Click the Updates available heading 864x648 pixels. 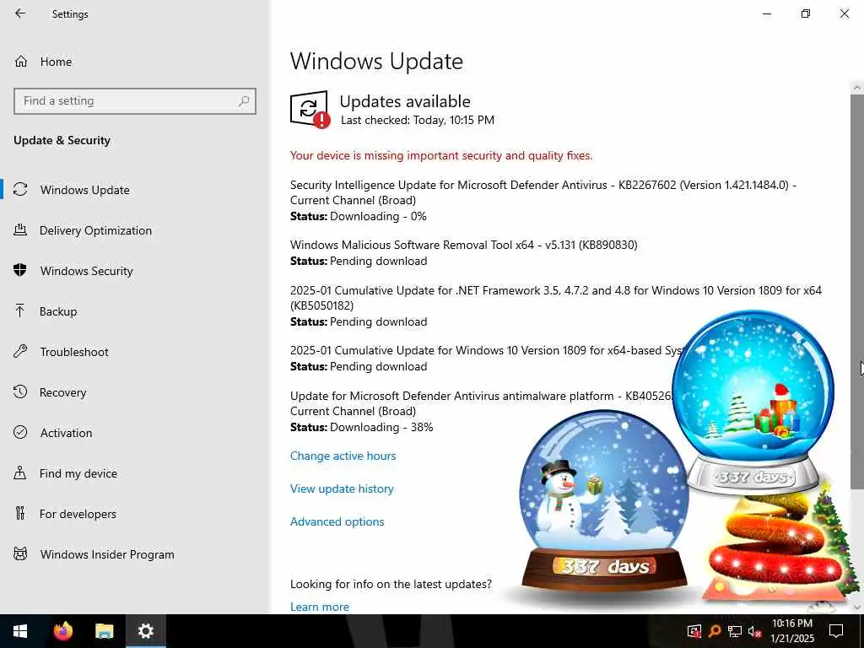click(x=404, y=101)
